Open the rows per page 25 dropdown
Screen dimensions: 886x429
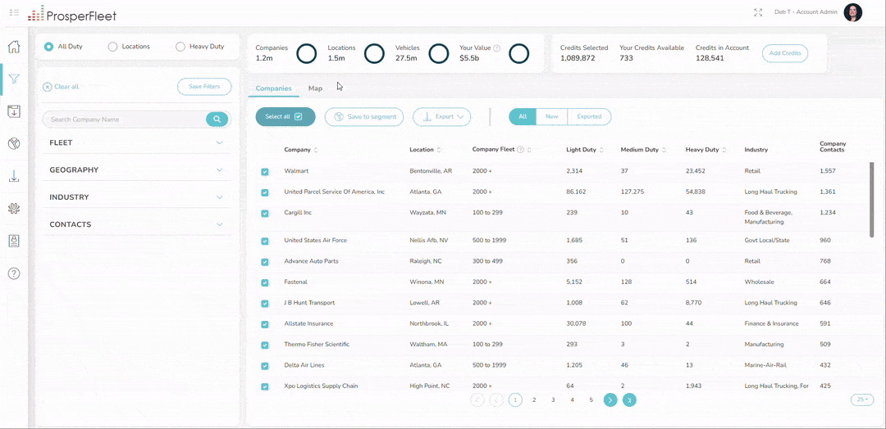pyautogui.click(x=862, y=400)
